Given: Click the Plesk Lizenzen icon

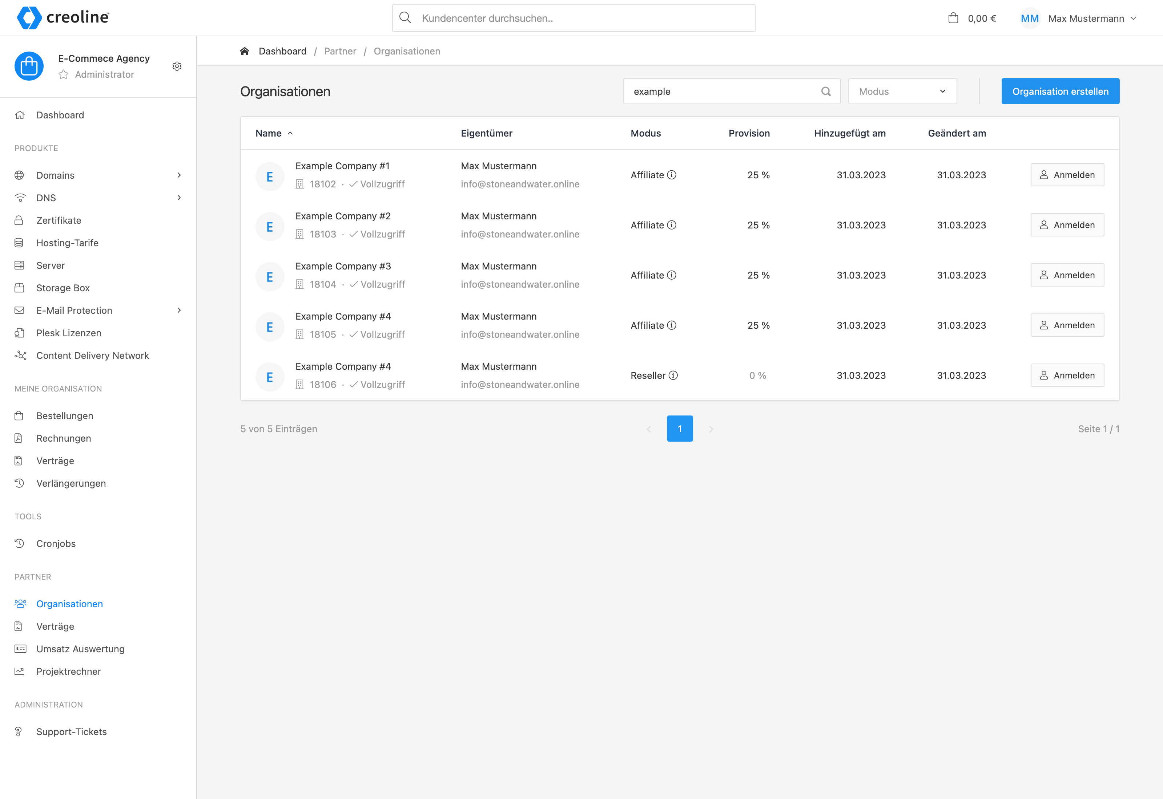Looking at the screenshot, I should tap(19, 333).
